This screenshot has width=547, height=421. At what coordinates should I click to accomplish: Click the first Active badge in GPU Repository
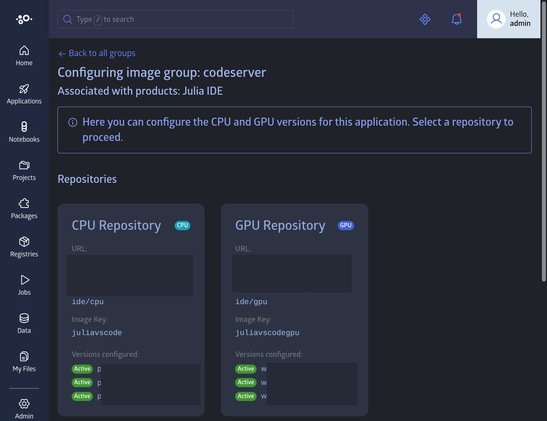click(246, 369)
